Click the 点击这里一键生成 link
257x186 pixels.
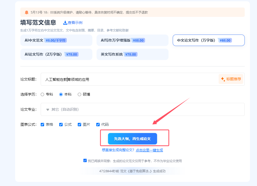149,150
